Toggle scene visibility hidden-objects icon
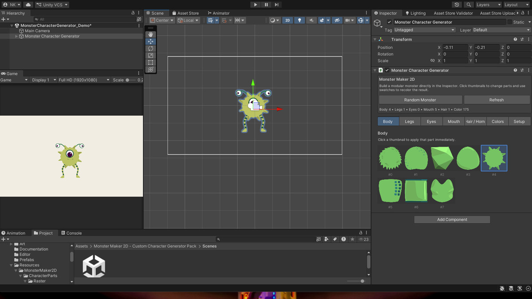 point(337,20)
